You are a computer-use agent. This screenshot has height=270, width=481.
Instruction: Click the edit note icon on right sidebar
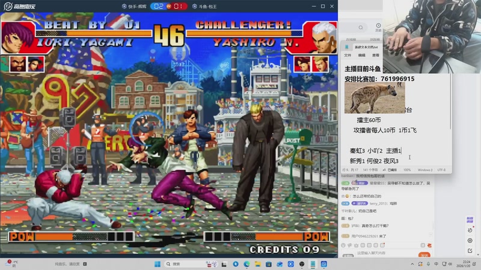(470, 251)
